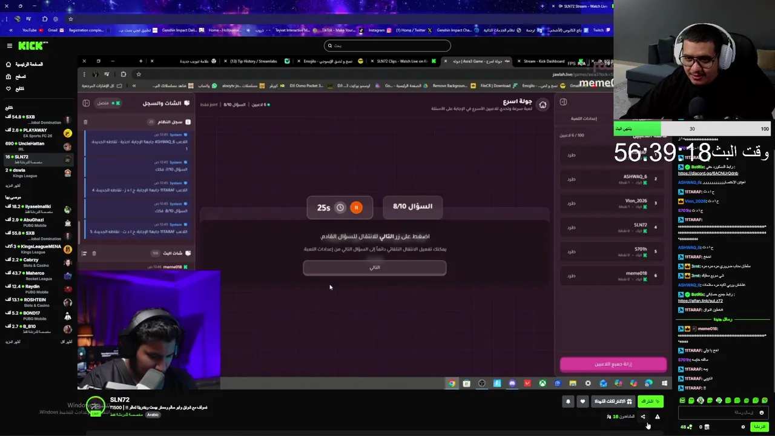Toggle stream notifications bell
Screen dimensions: 775x436
coord(568,401)
